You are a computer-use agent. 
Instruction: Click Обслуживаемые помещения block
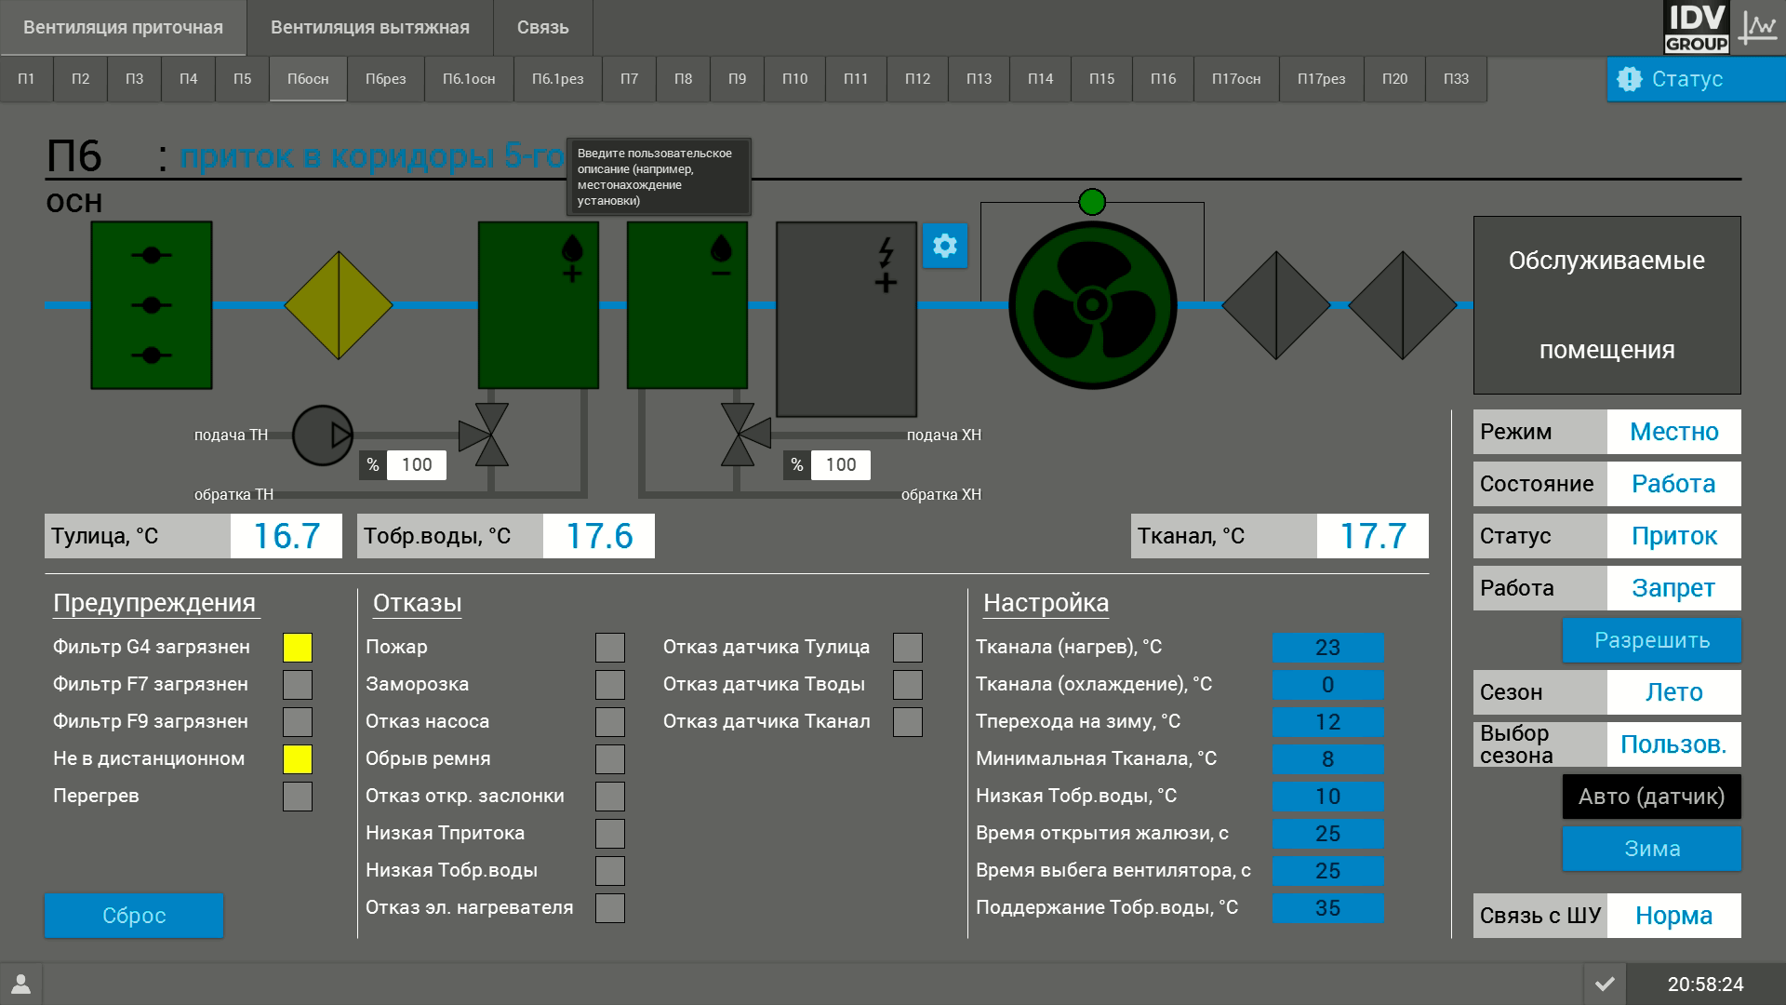point(1607,305)
